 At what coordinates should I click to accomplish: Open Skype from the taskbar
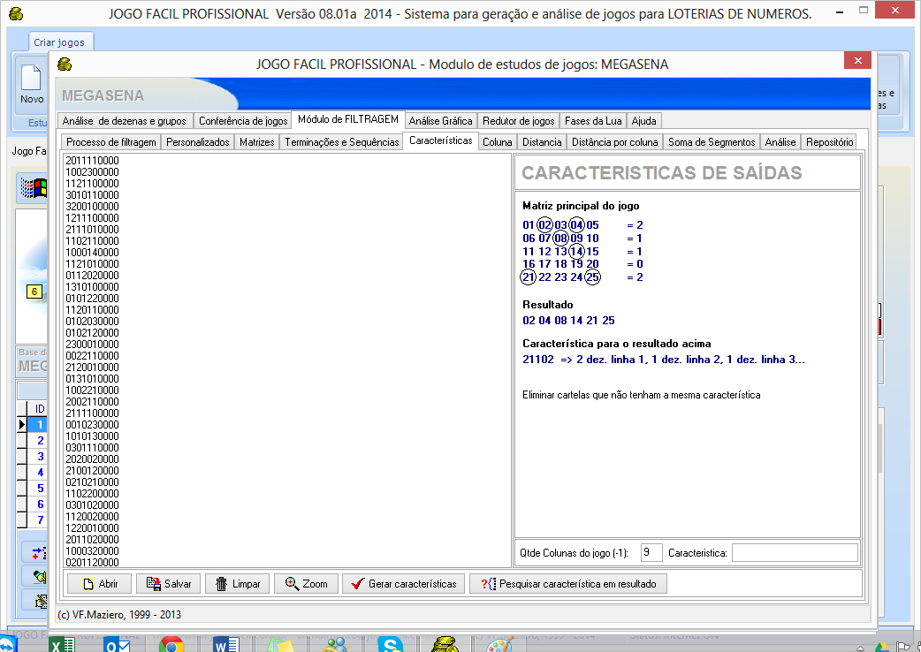pos(391,645)
